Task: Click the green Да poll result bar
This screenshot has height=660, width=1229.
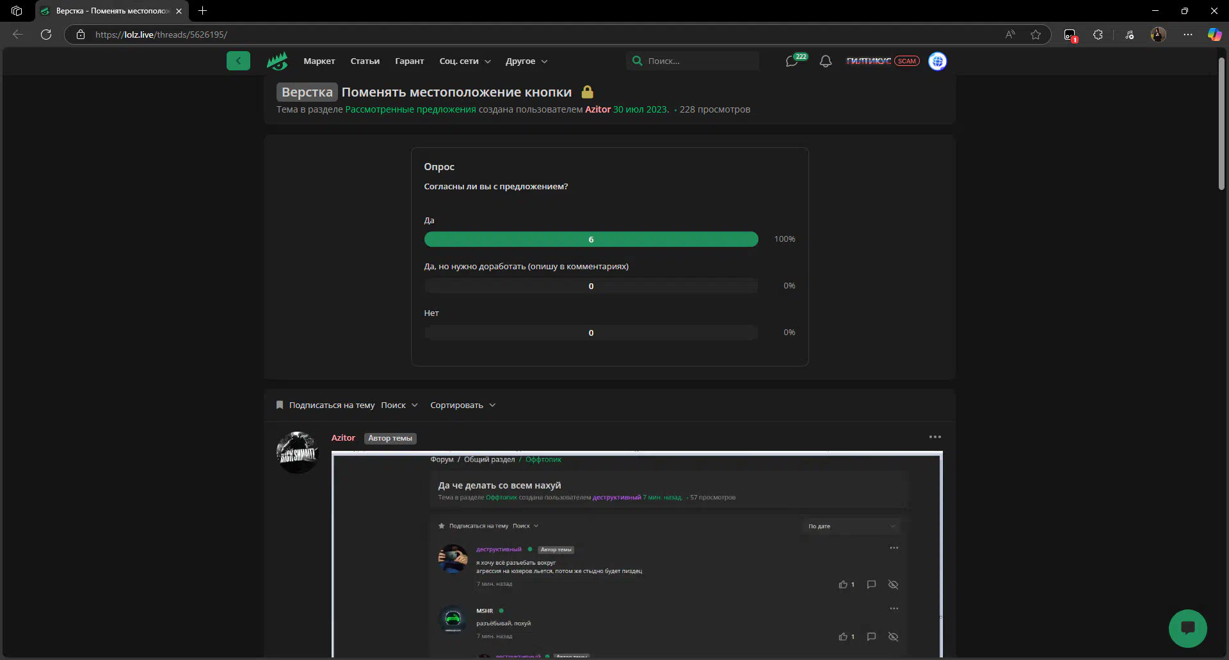Action: [591, 239]
